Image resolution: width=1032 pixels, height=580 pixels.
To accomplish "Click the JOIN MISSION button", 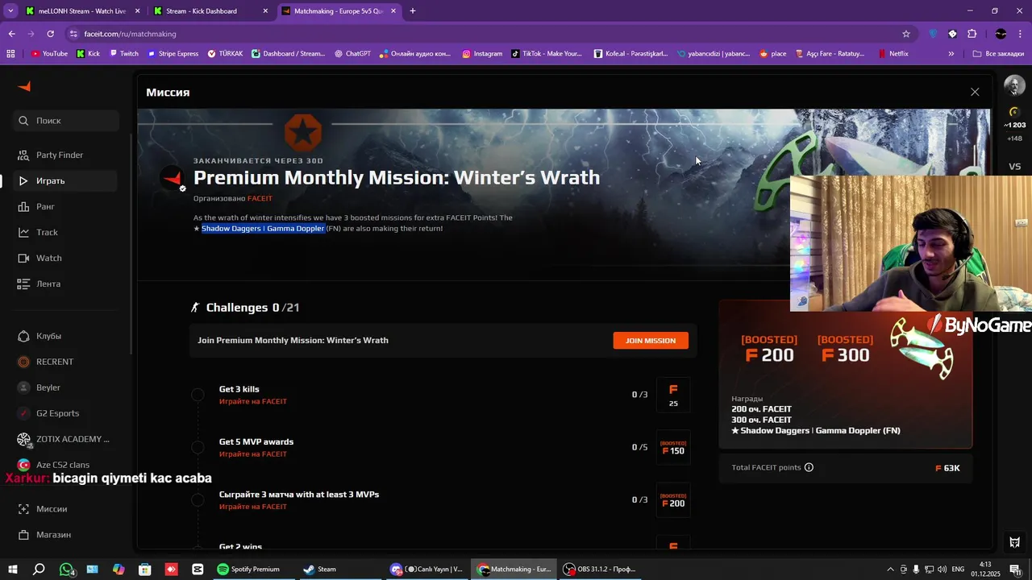I will click(651, 341).
